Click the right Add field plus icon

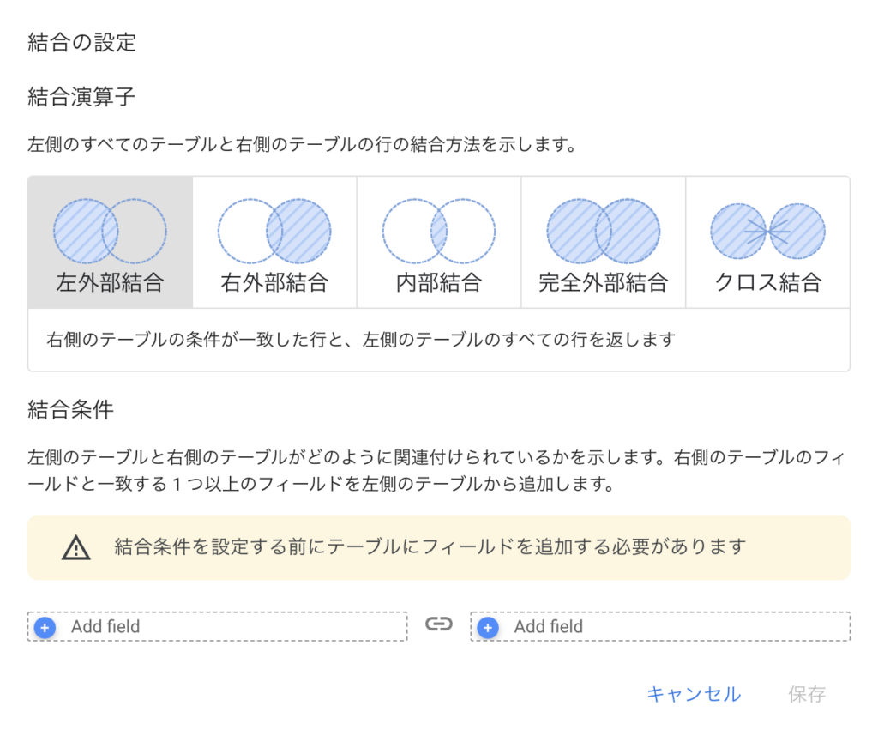(488, 627)
